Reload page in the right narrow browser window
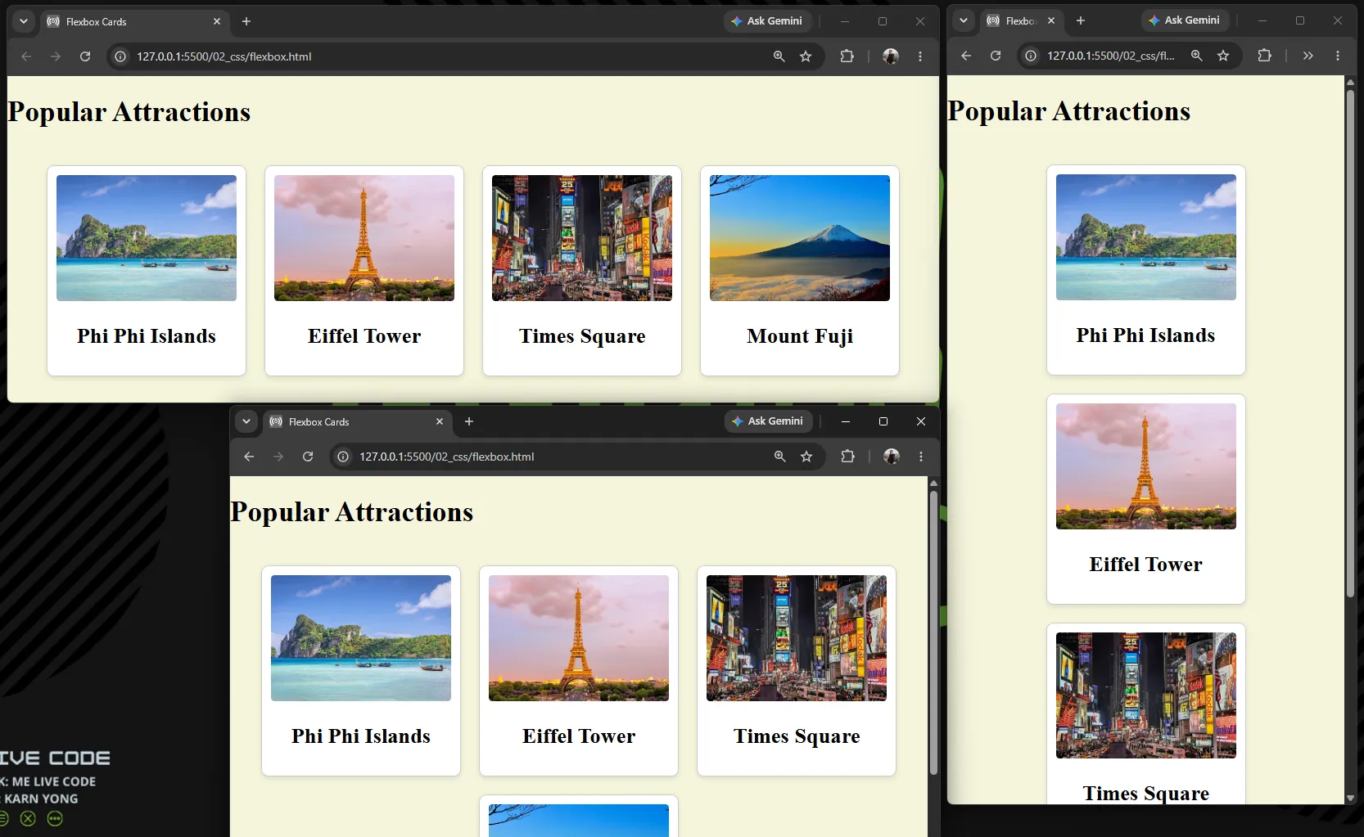The height and width of the screenshot is (837, 1364). tap(996, 56)
